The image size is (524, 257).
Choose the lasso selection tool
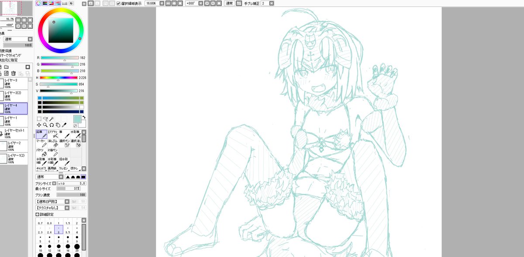pos(45,118)
